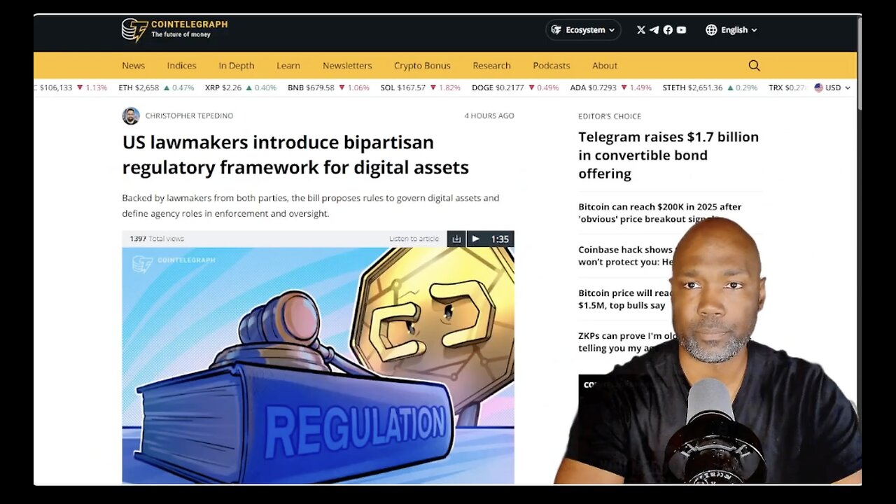
Task: Click the ADA $0.7293 ticker entry
Action: pyautogui.click(x=610, y=87)
